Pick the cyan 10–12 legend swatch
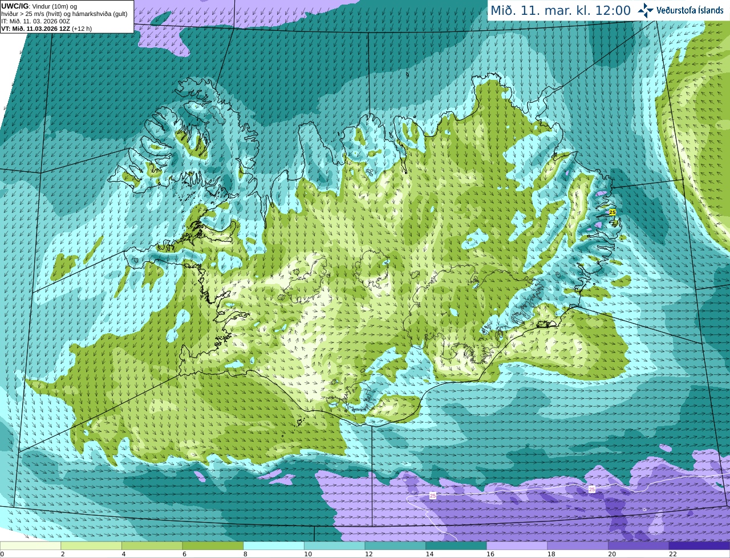Screen dimensions: 730x558 tap(335, 545)
